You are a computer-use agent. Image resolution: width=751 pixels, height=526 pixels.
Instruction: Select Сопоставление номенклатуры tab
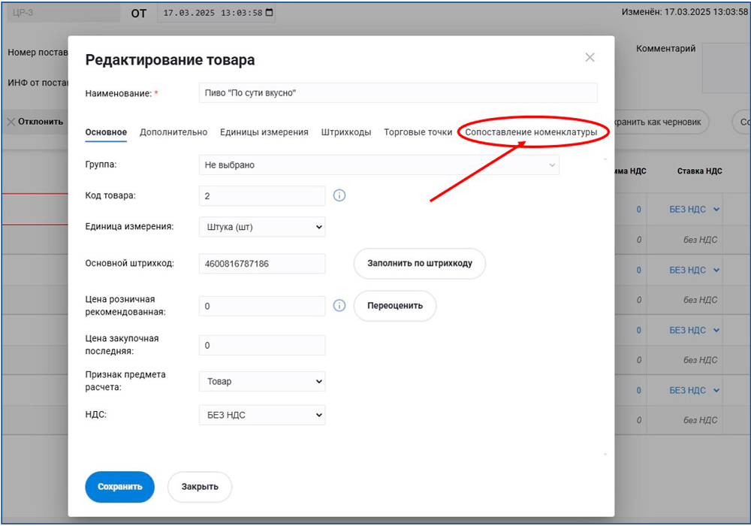pyautogui.click(x=532, y=132)
